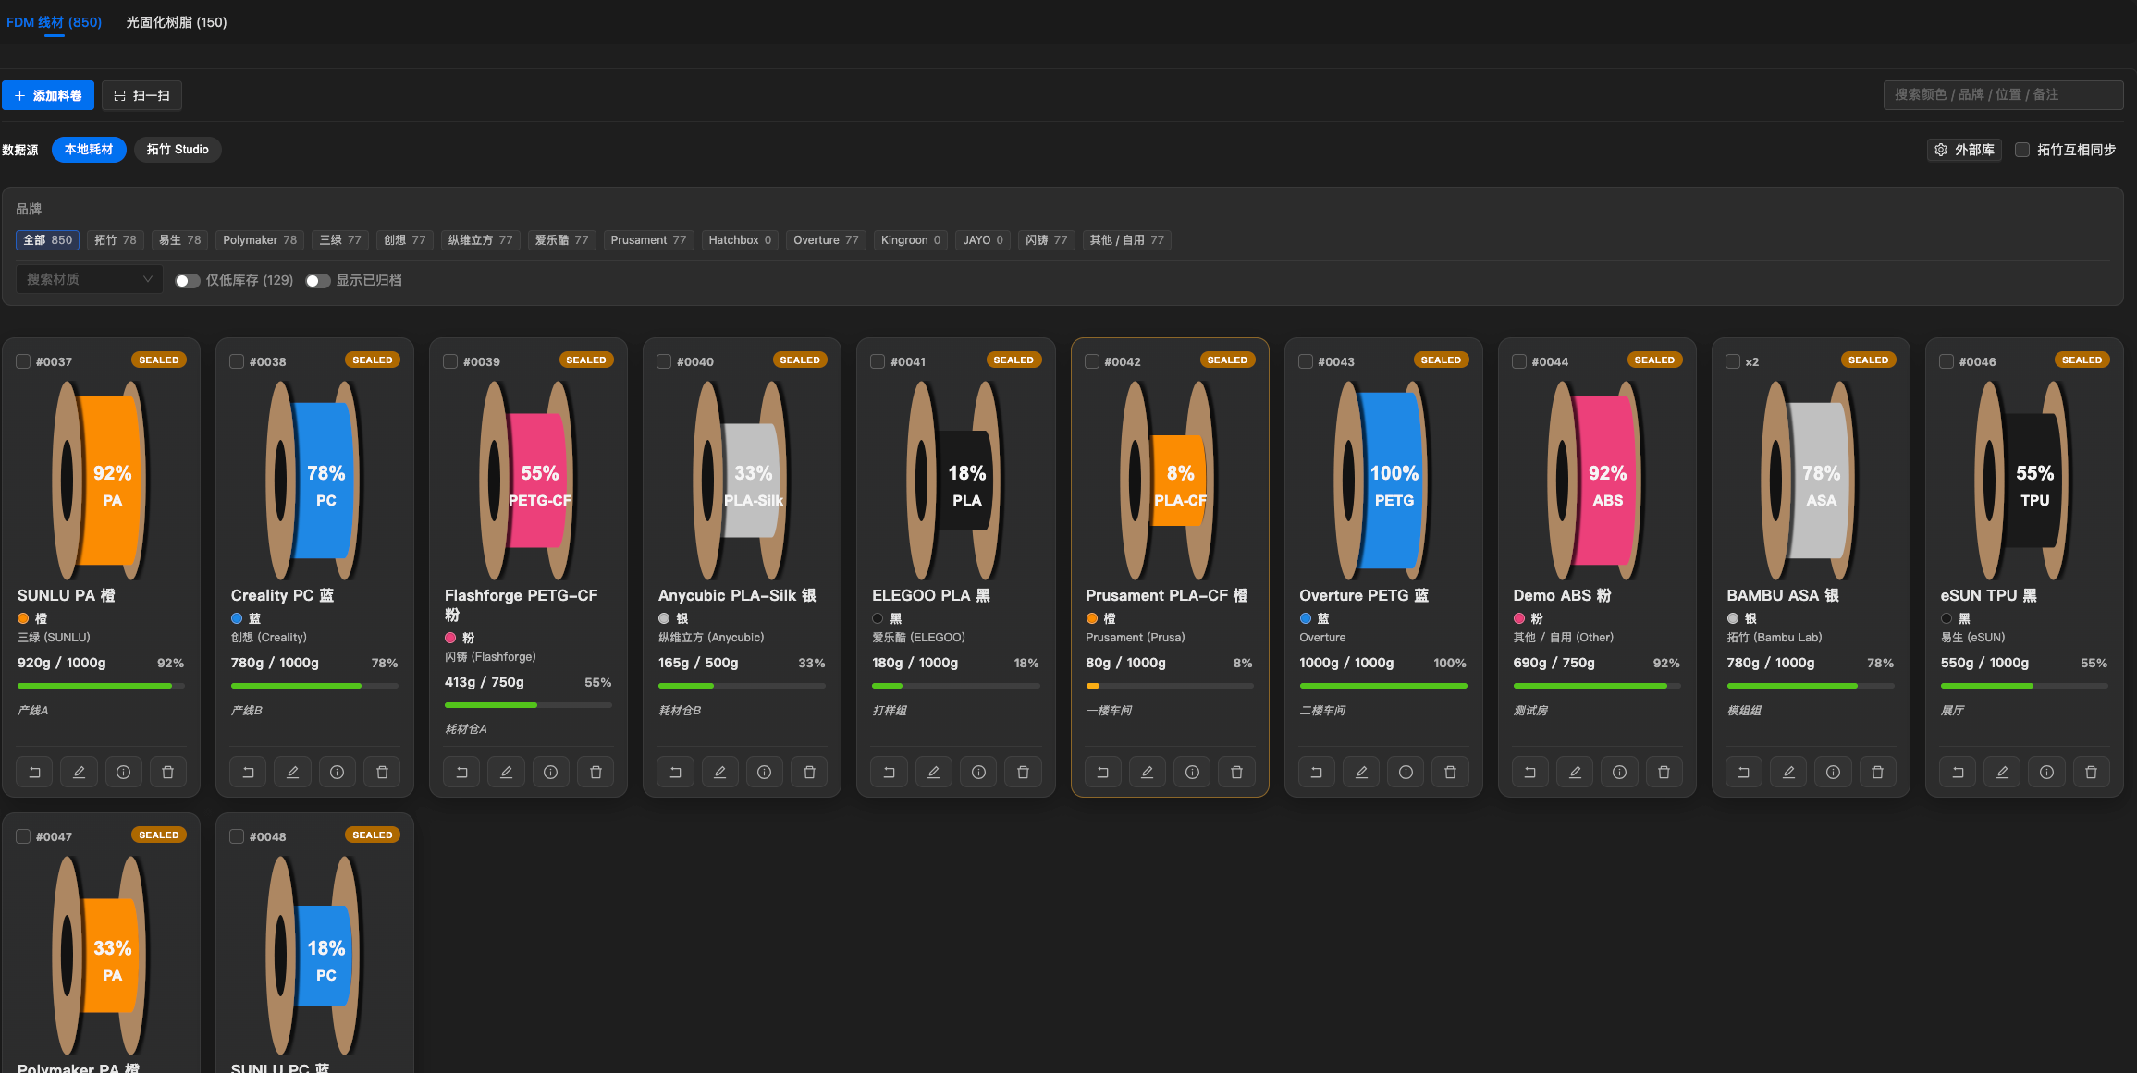The height and width of the screenshot is (1073, 2137).
Task: Tick the checkbox for spool #0037
Action: pyautogui.click(x=23, y=361)
